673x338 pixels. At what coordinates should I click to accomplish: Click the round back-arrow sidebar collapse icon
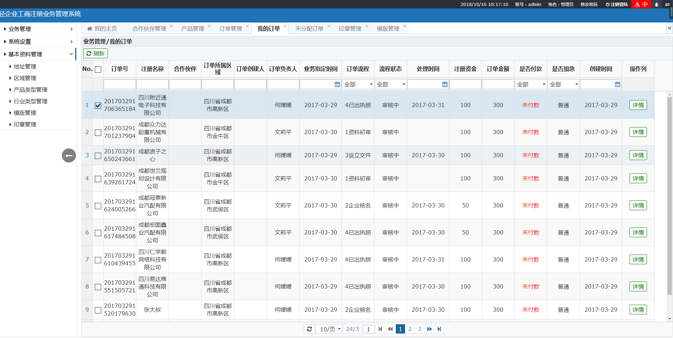click(69, 155)
